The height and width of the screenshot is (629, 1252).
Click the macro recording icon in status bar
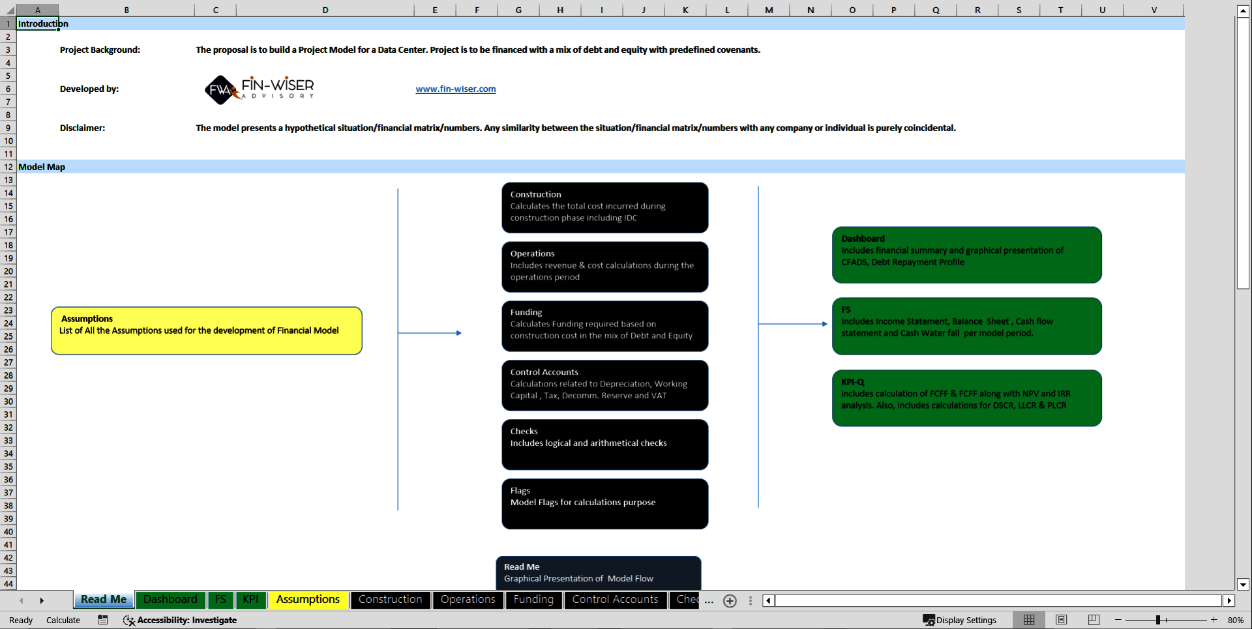(x=102, y=620)
